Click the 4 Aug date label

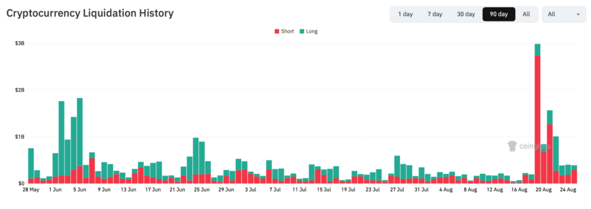446,190
